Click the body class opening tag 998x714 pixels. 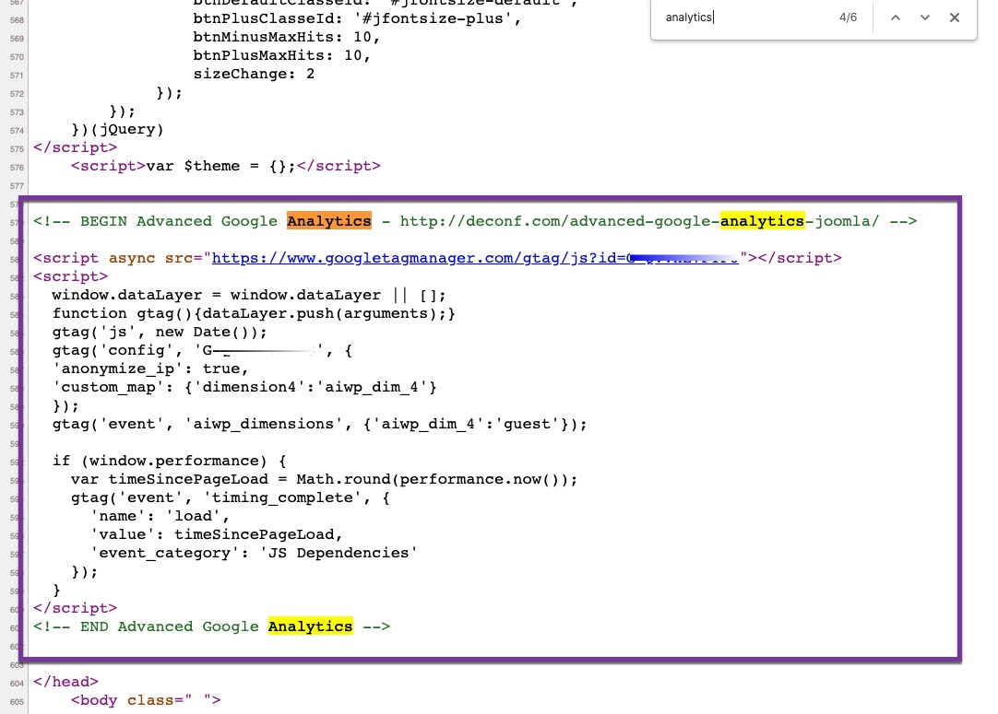point(146,700)
